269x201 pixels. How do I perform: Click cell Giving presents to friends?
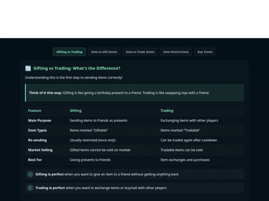pos(90,160)
